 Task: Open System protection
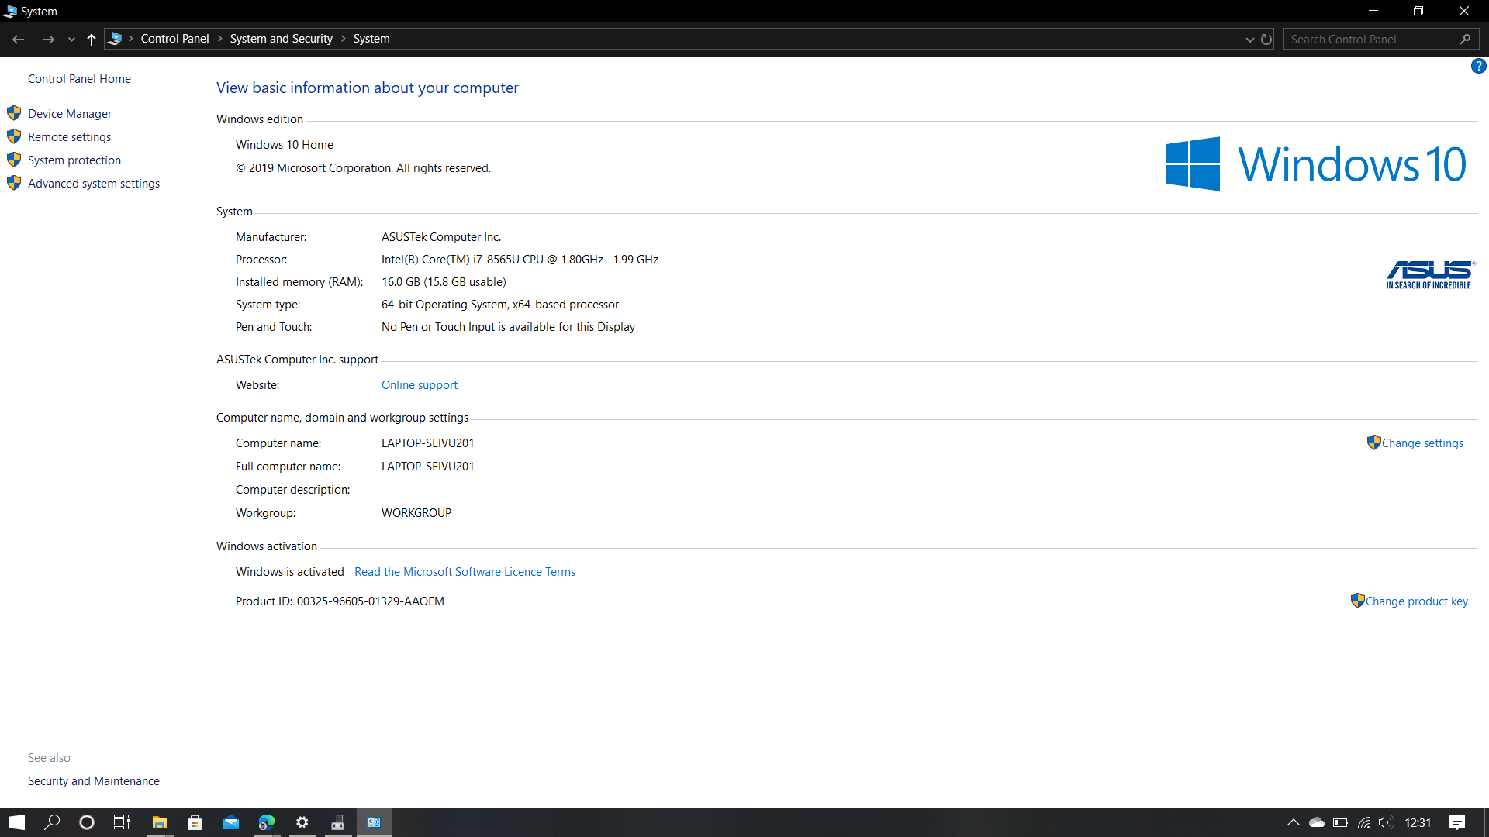coord(74,160)
